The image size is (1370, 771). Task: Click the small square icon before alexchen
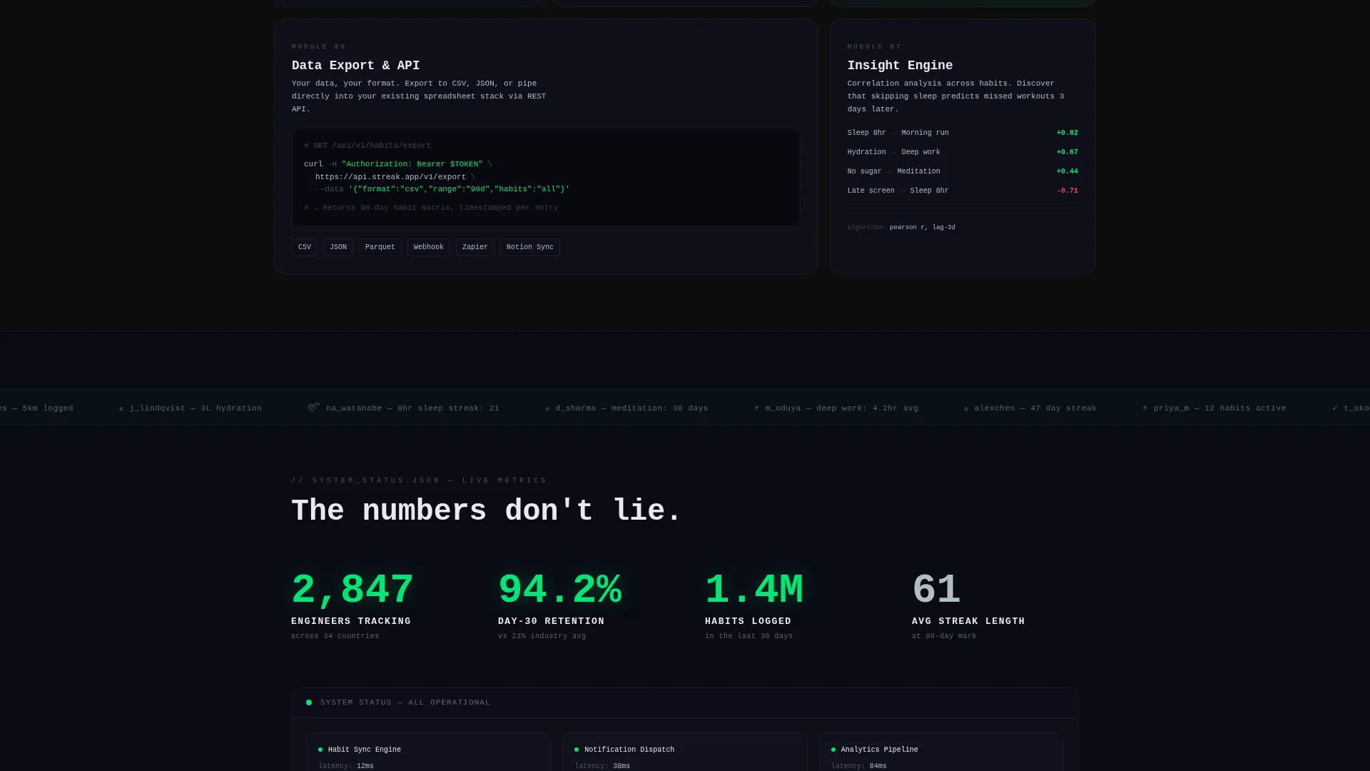point(966,409)
